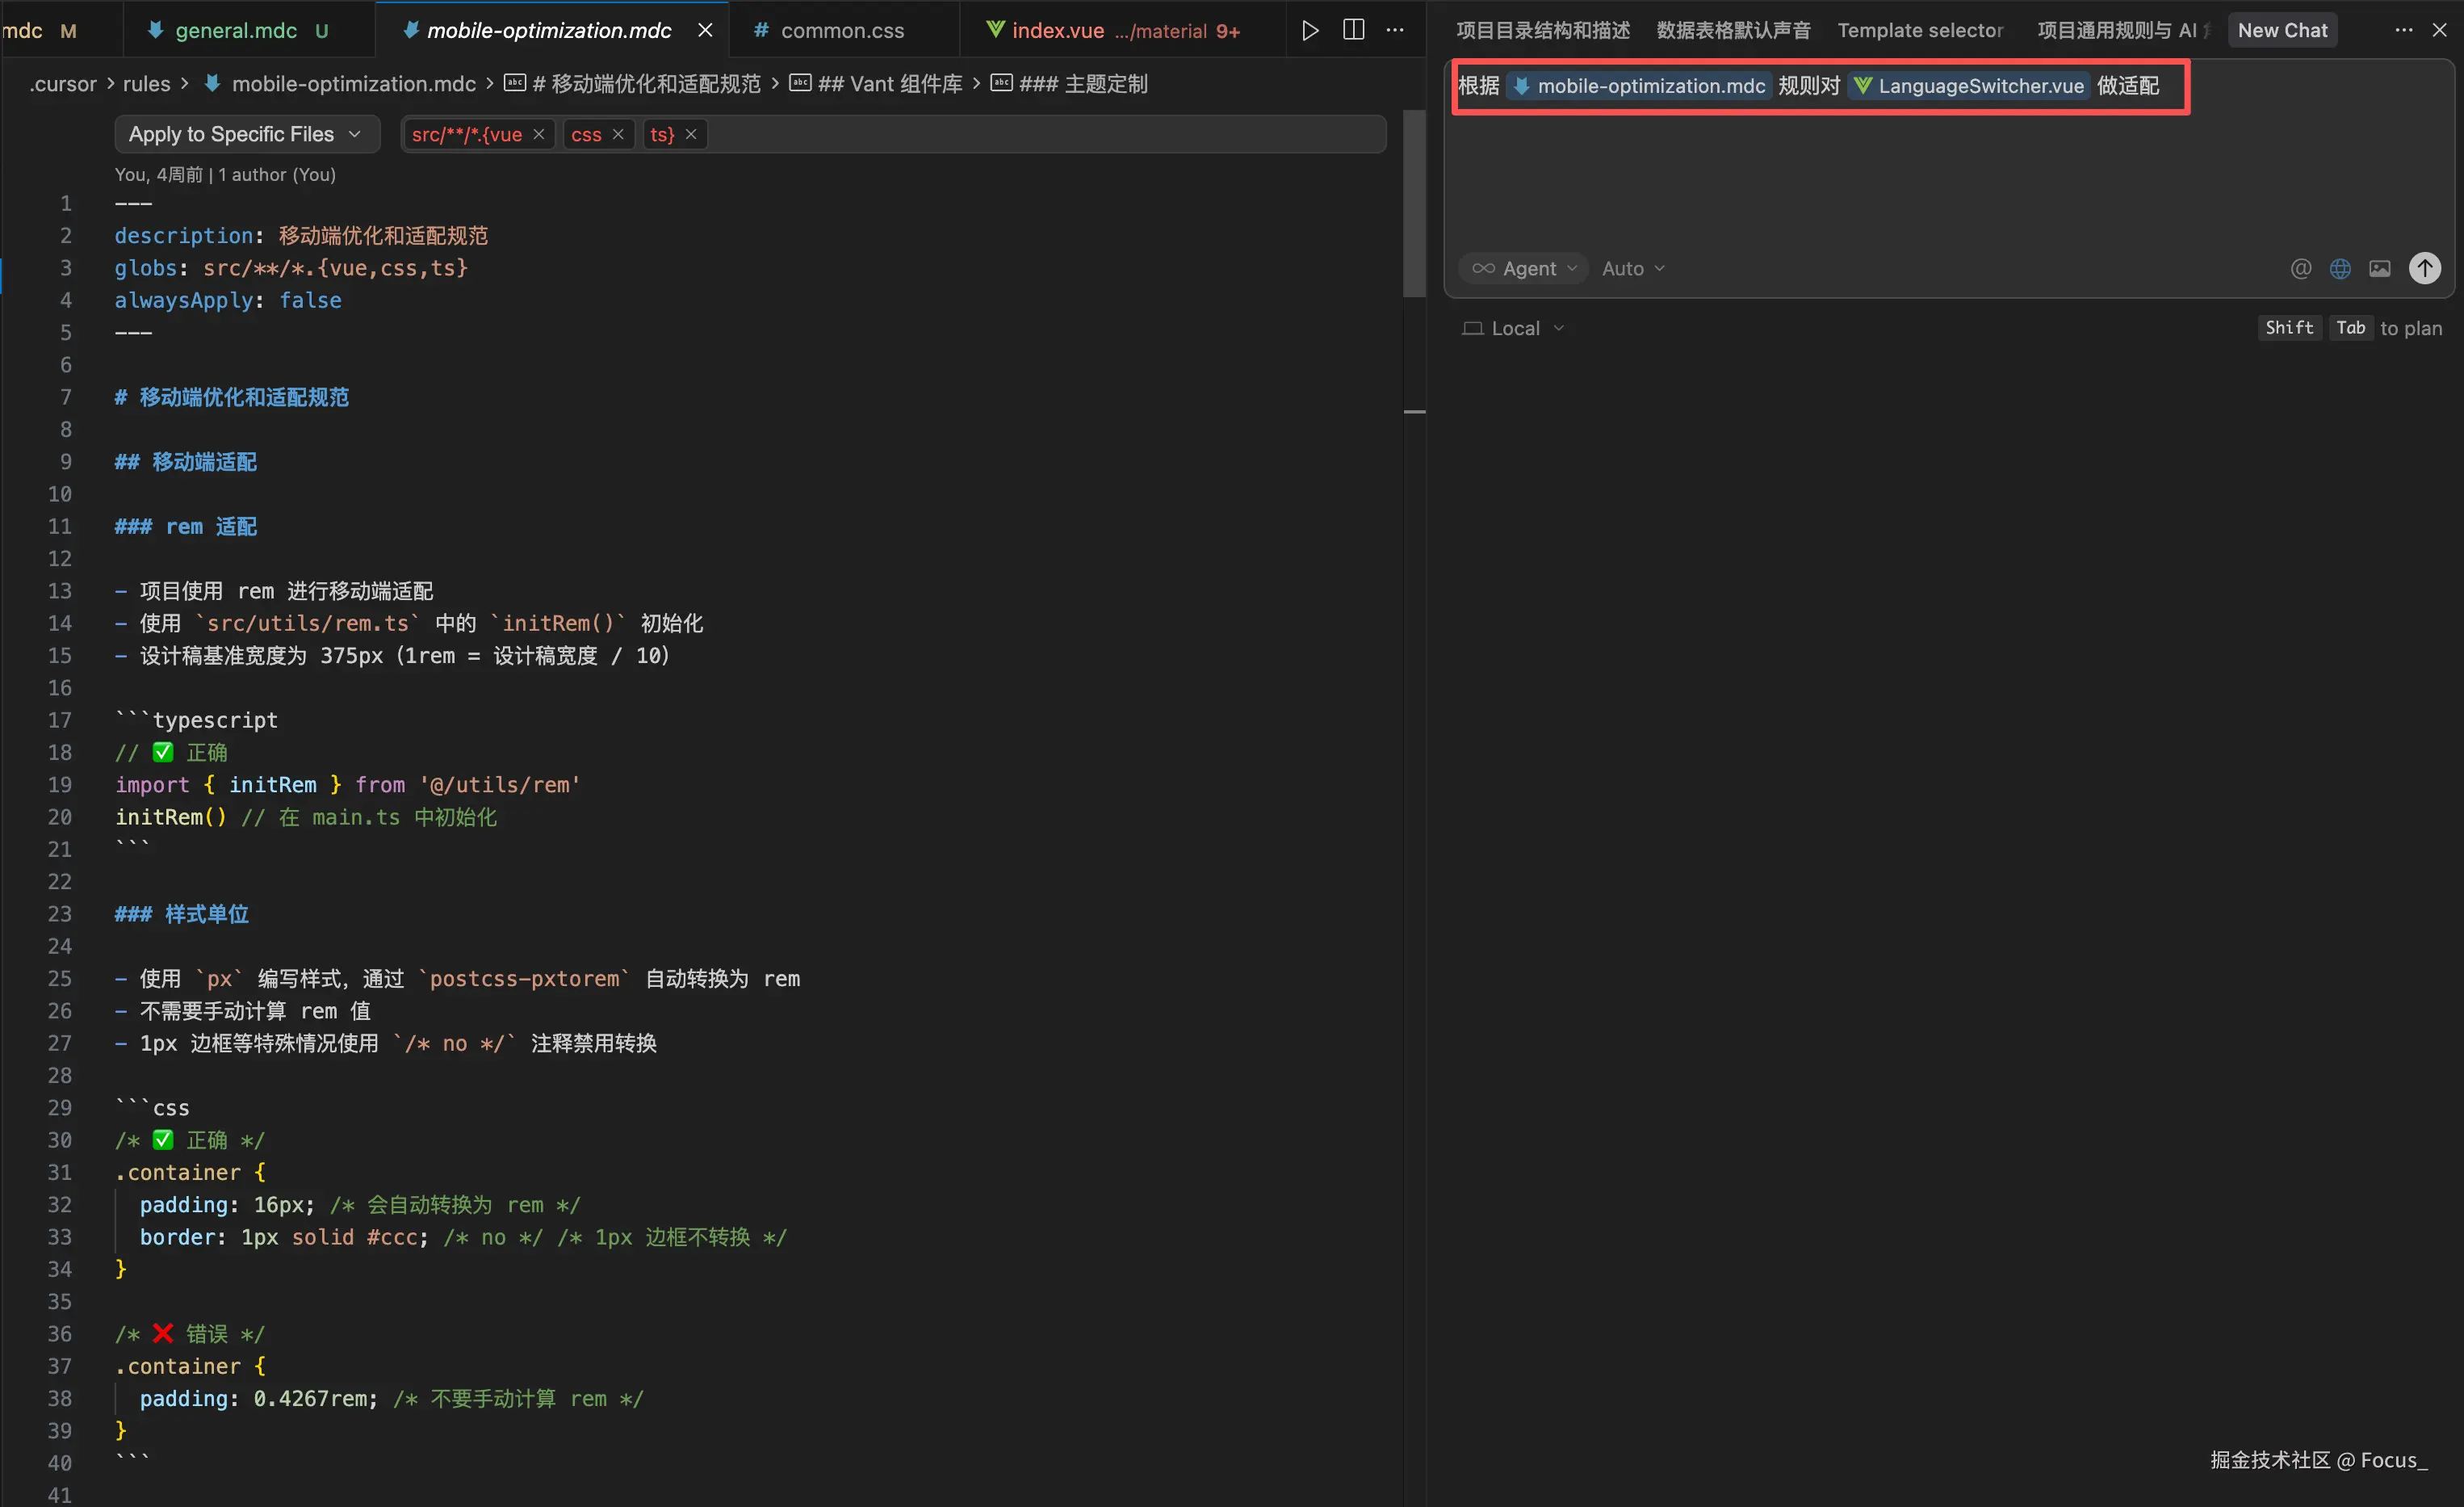This screenshot has width=2464, height=1507.
Task: Click the @ mention icon in chat input
Action: point(2300,268)
